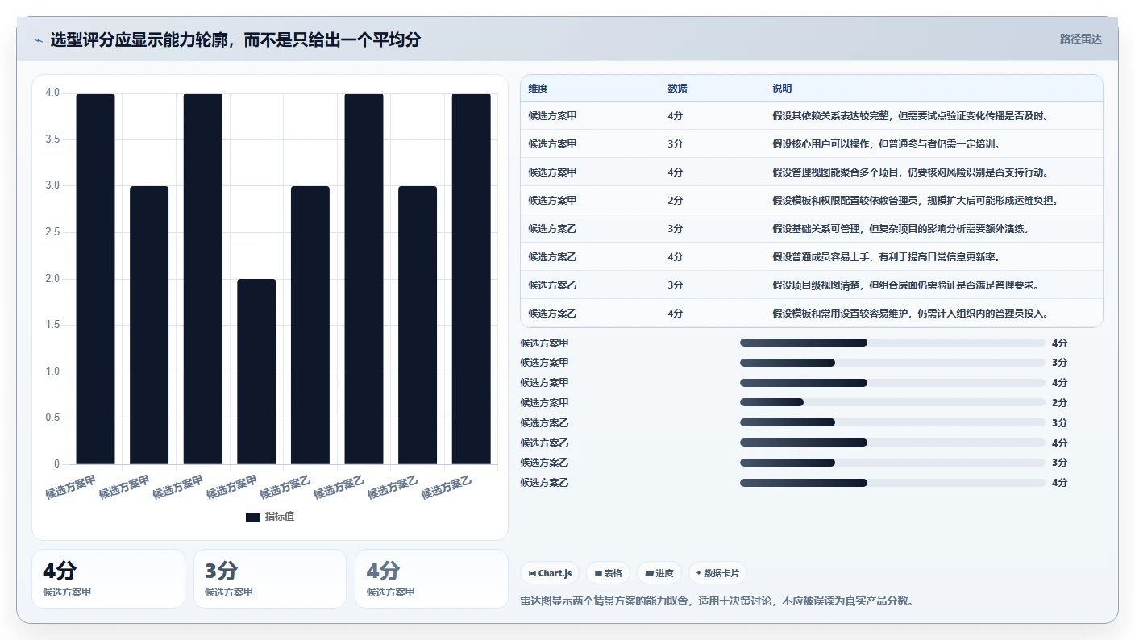This screenshot has height=640, width=1135.
Task: Select the 数据卡片 chip
Action: [717, 573]
